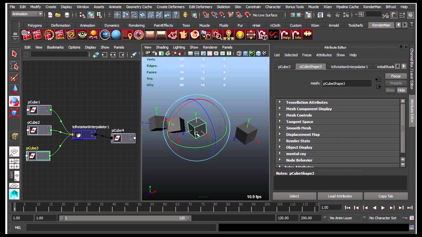Click the mesh name field pCubeShape3
Image resolution: width=422 pixels, height=237 pixels.
pos(347,84)
